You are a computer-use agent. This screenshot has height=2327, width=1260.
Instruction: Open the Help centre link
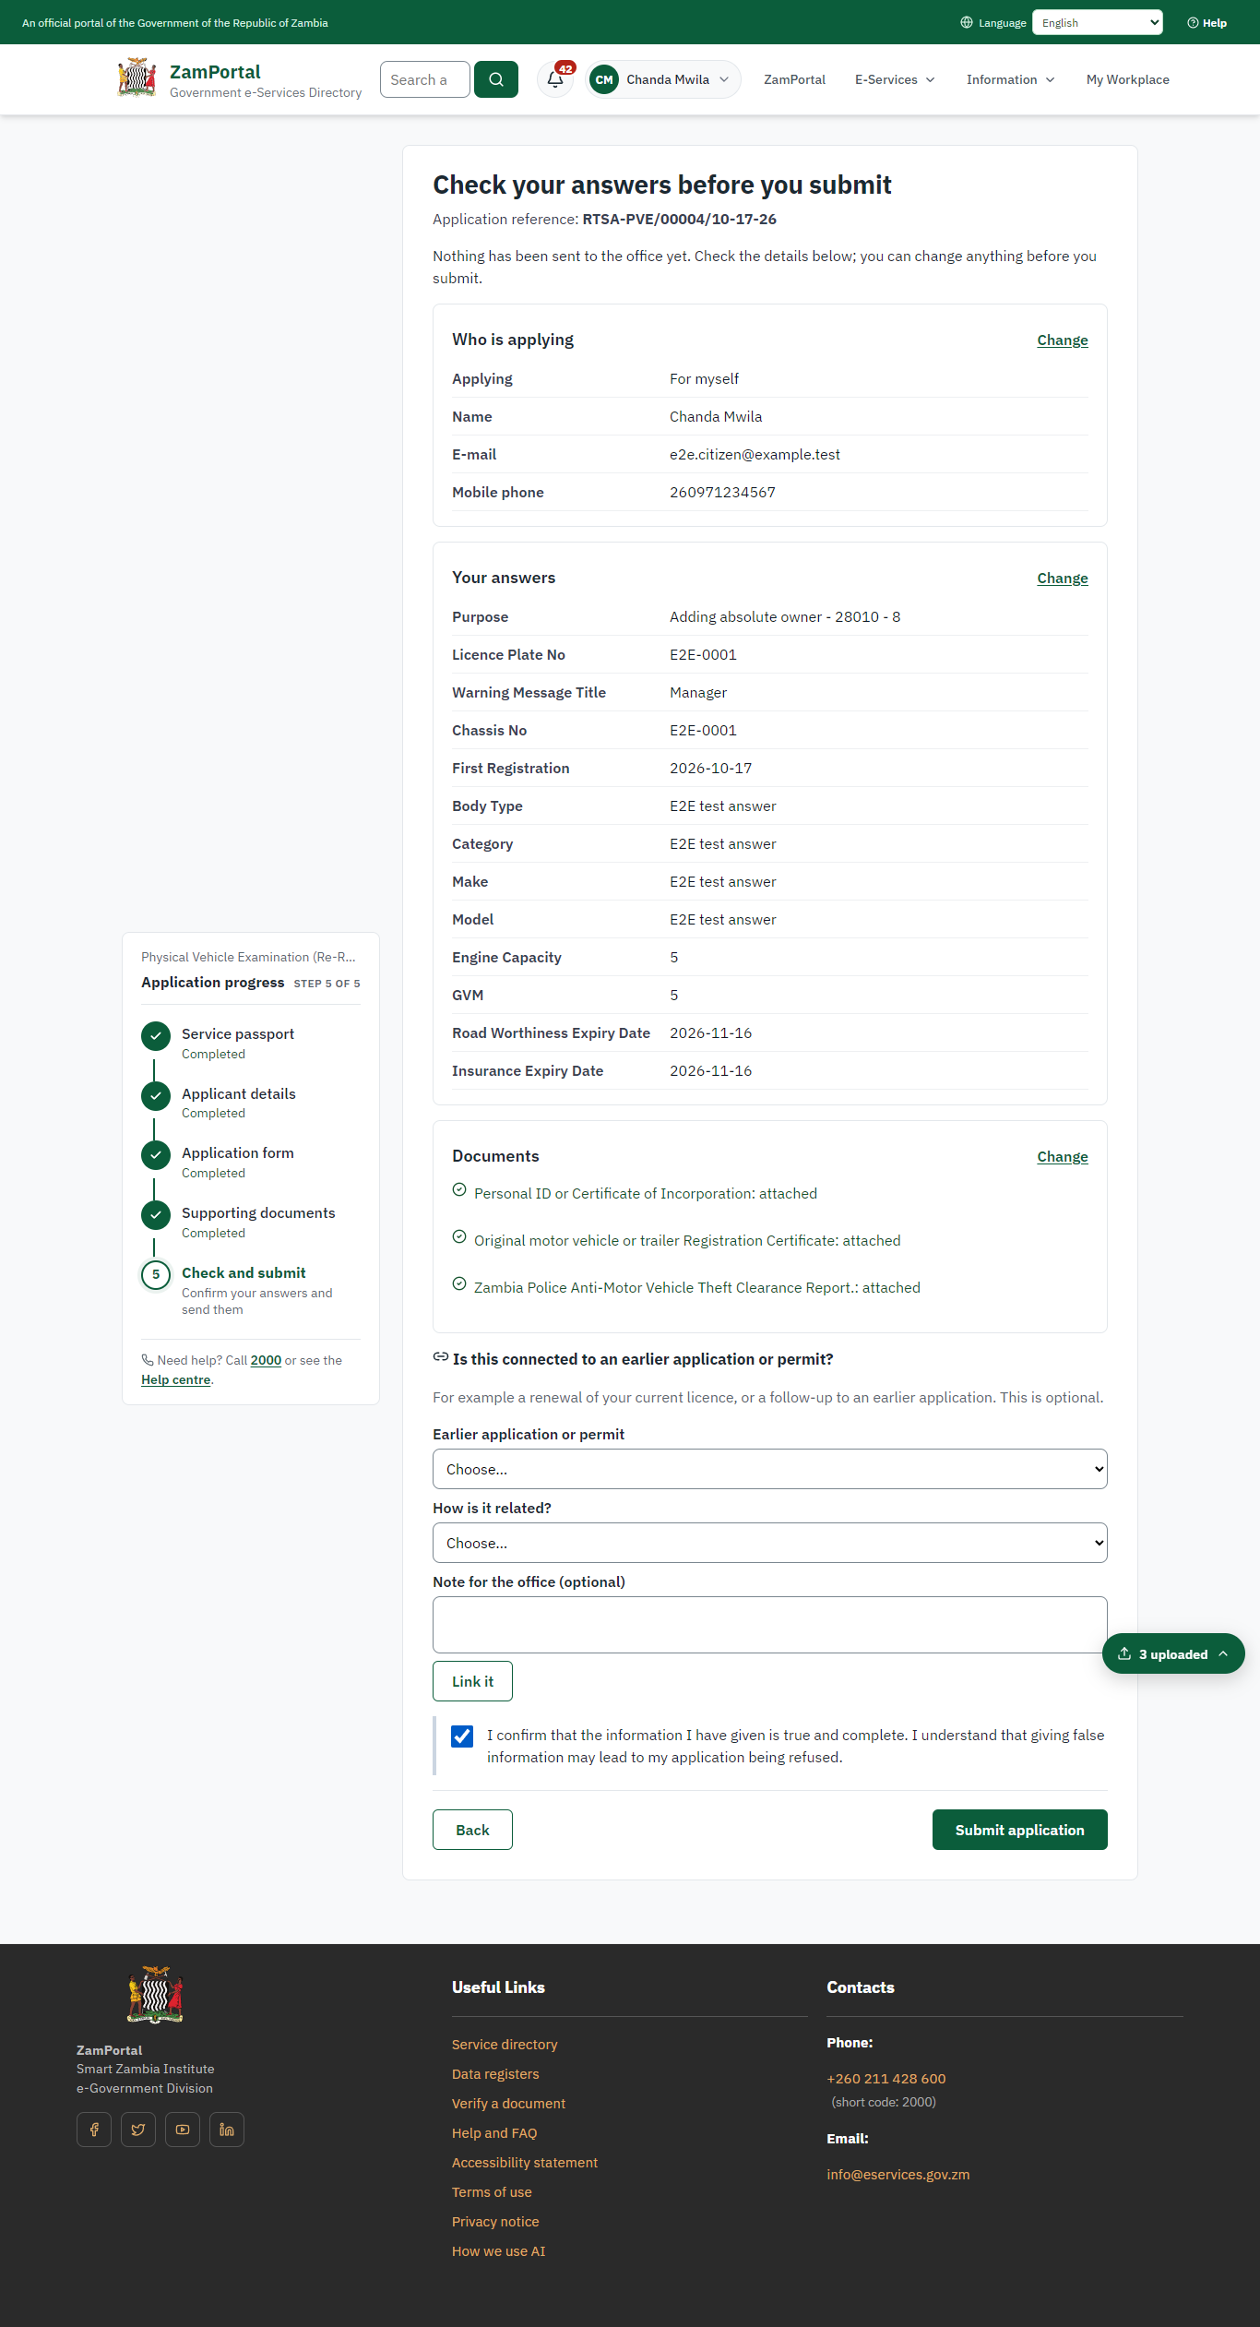click(176, 1380)
